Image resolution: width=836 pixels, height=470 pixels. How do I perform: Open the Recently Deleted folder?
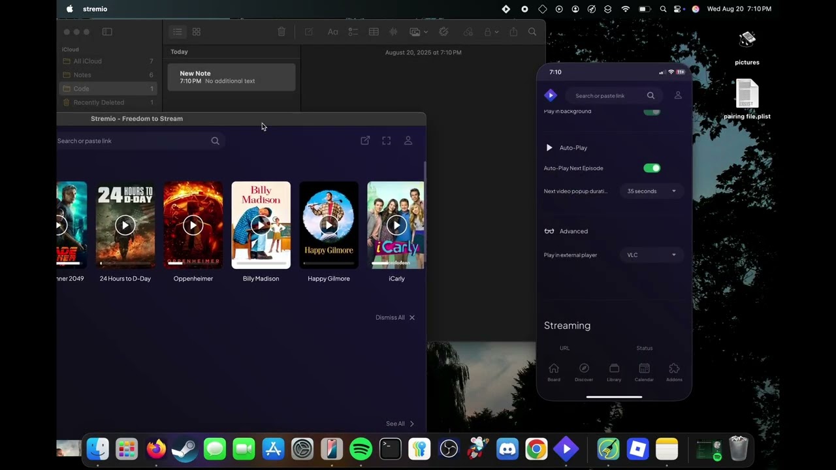tap(108, 102)
